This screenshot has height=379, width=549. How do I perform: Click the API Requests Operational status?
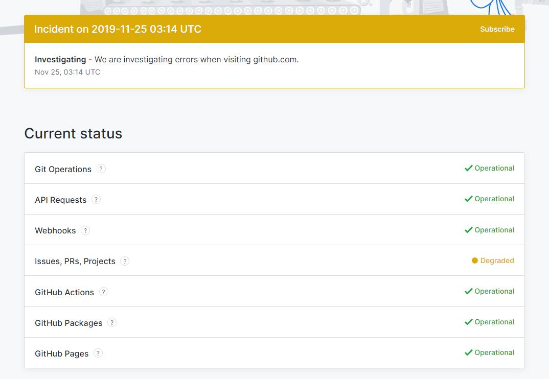pos(494,199)
